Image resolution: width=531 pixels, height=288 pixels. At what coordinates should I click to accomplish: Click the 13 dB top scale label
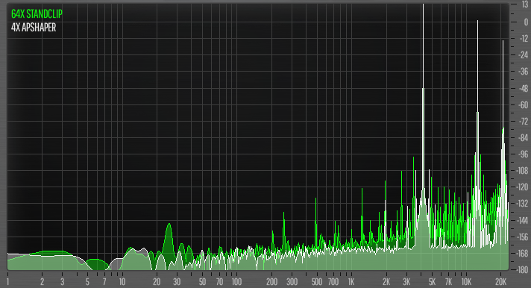524,5
